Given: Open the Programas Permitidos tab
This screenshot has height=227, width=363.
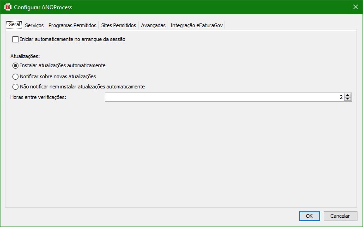Looking at the screenshot, I should click(72, 25).
